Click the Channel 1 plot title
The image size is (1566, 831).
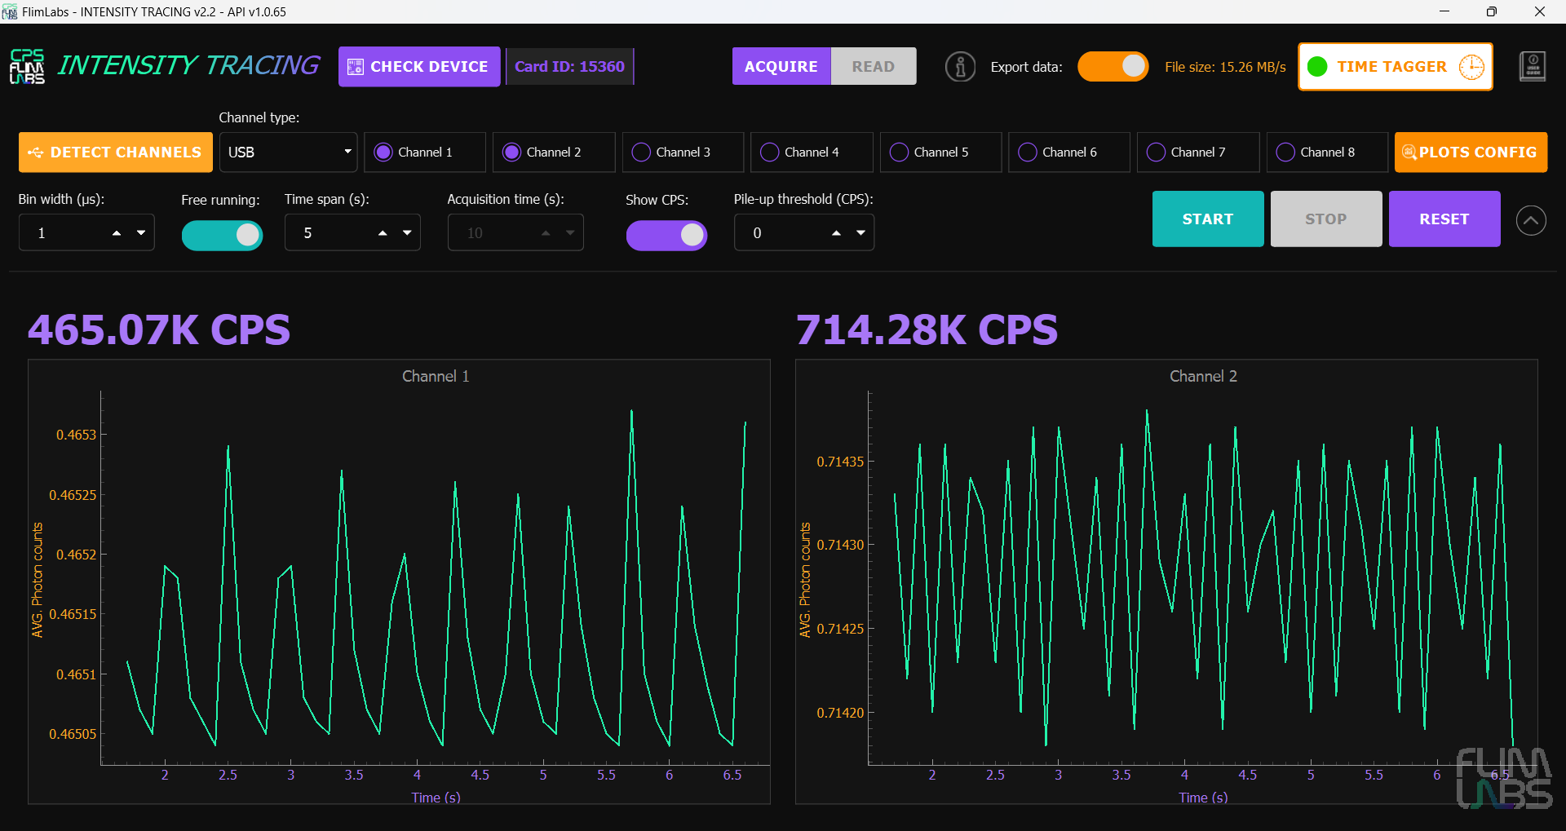click(x=436, y=376)
